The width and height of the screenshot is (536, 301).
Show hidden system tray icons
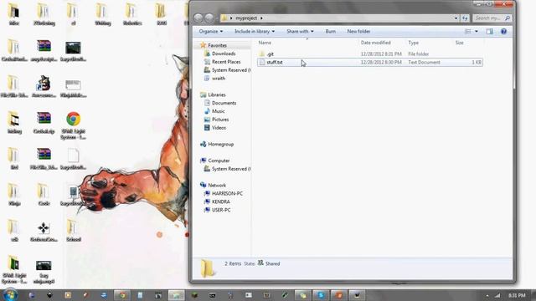click(x=487, y=295)
